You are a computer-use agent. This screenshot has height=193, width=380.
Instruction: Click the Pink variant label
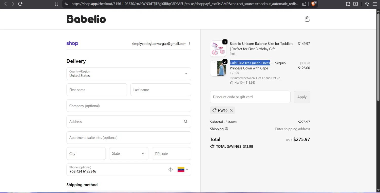click(x=233, y=54)
